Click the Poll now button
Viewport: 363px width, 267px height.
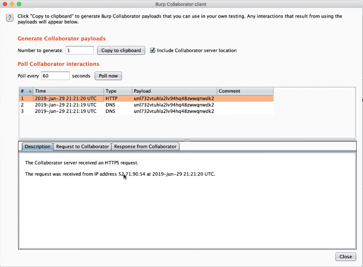[x=108, y=76]
